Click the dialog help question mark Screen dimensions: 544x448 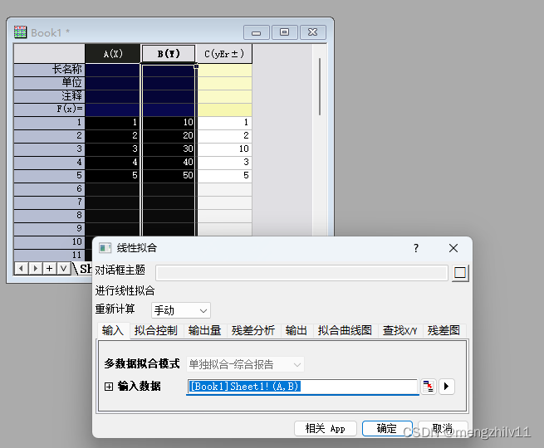[x=416, y=248]
